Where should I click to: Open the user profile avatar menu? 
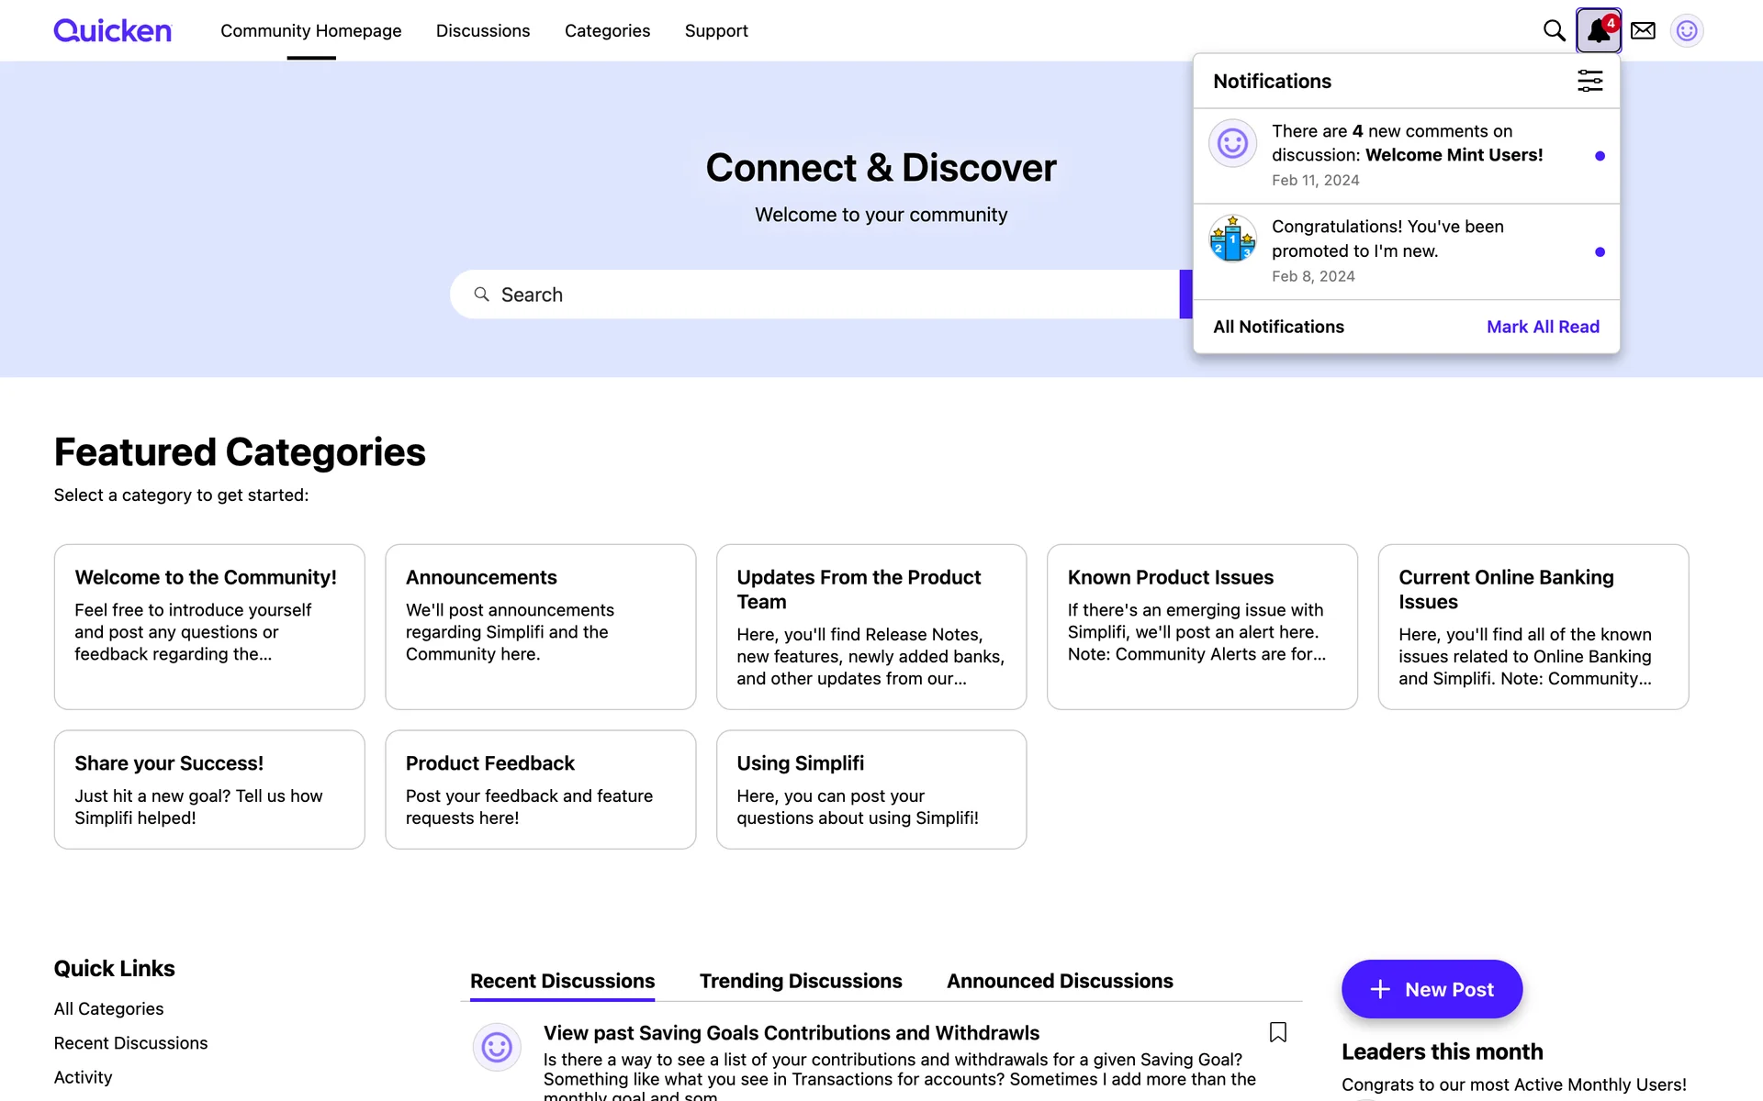[x=1686, y=30]
